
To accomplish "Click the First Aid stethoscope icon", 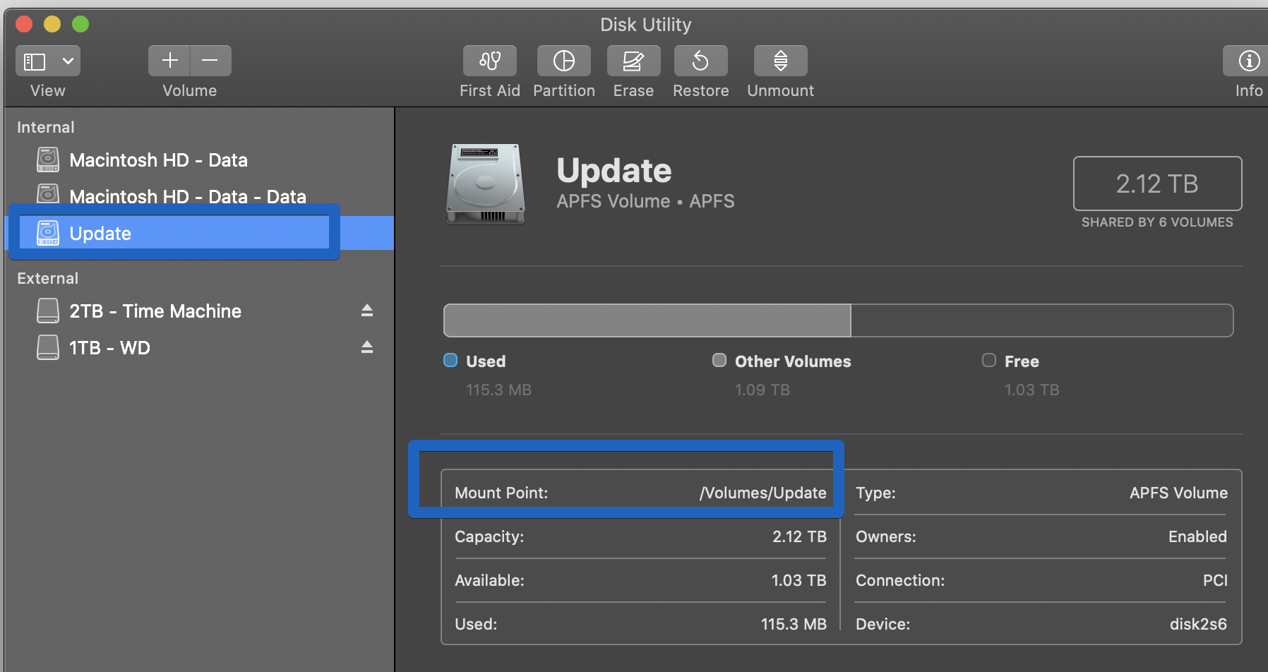I will (x=490, y=61).
